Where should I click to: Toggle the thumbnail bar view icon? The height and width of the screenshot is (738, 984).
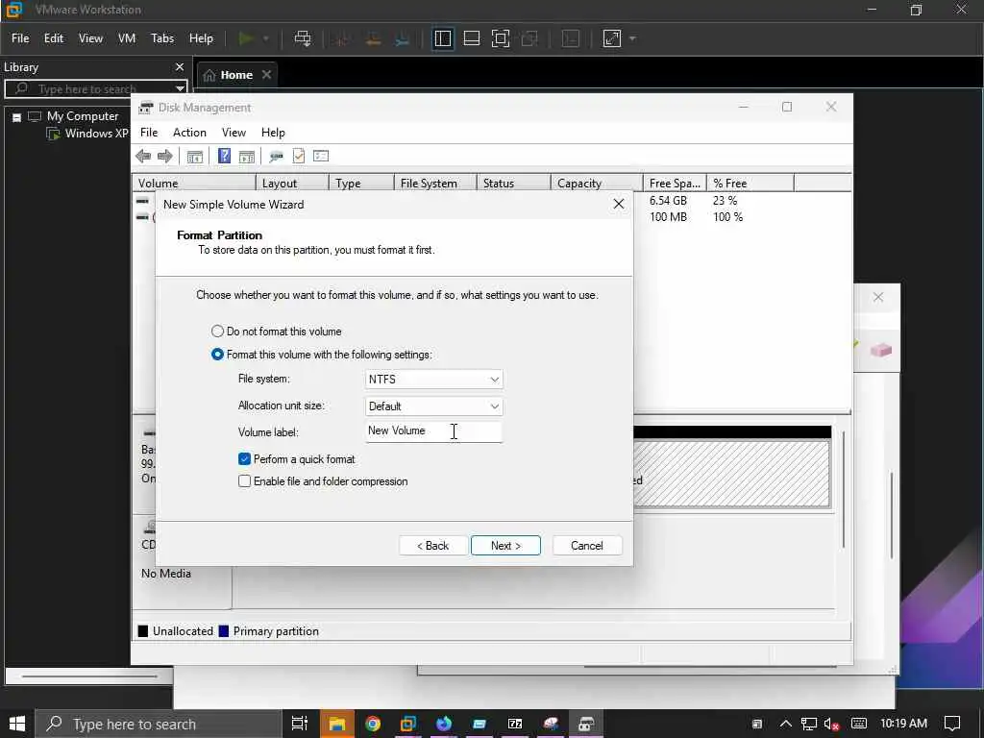(471, 38)
